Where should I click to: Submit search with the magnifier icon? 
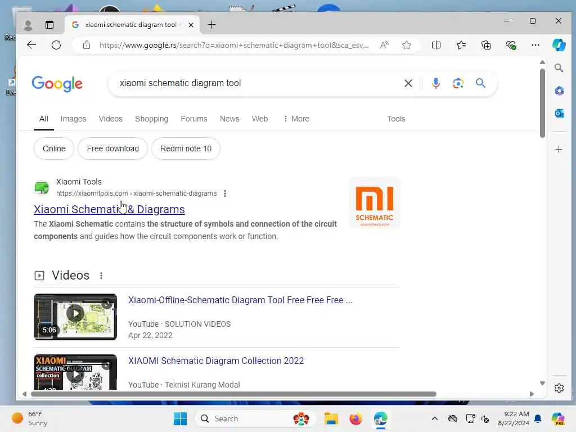[x=480, y=83]
